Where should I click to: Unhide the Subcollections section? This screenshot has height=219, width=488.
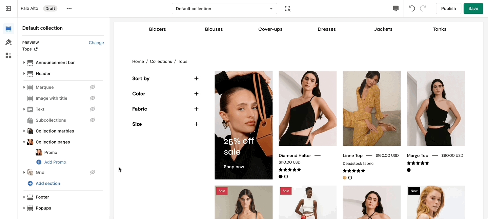pyautogui.click(x=92, y=120)
